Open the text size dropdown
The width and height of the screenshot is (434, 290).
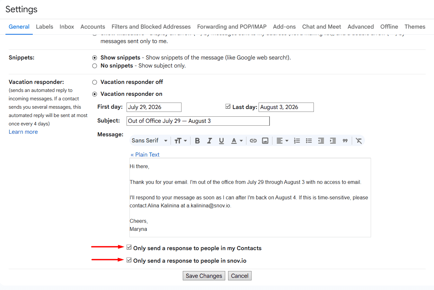pyautogui.click(x=181, y=141)
